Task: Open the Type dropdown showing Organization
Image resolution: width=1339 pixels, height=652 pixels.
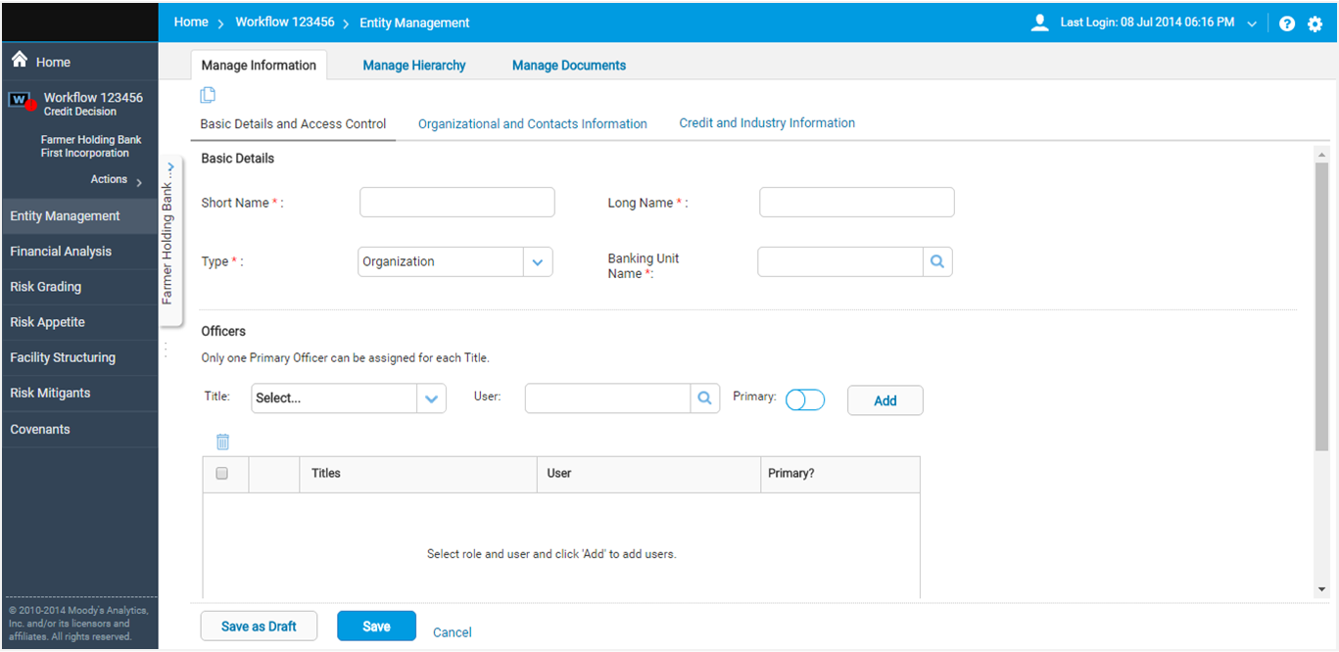Action: (x=537, y=261)
